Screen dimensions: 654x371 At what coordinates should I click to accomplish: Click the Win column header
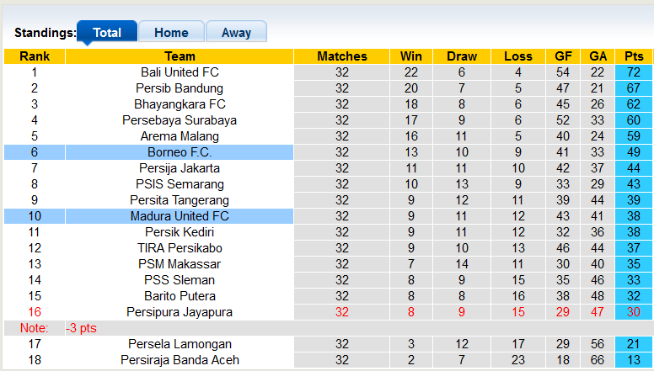[x=411, y=56]
